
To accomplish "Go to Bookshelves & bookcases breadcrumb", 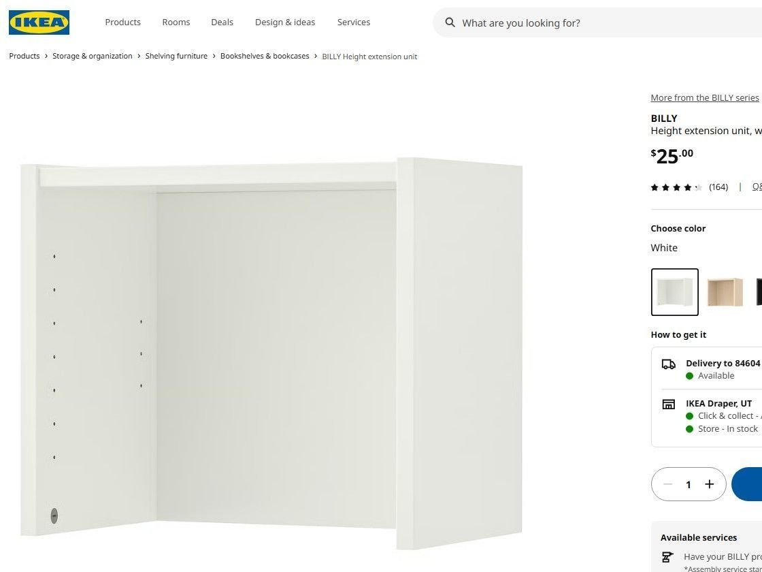I will pos(265,56).
